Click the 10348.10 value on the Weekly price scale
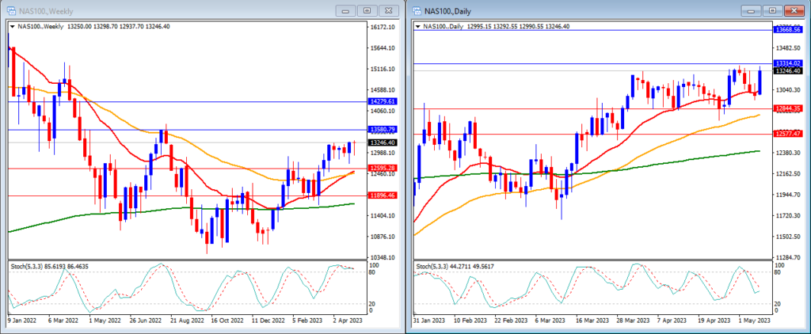Viewport: 811px width, 334px height. coord(383,257)
